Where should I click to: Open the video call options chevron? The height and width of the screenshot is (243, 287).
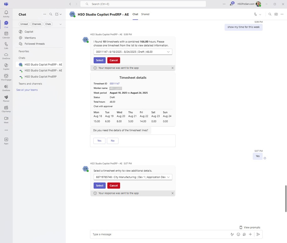(x=260, y=14)
